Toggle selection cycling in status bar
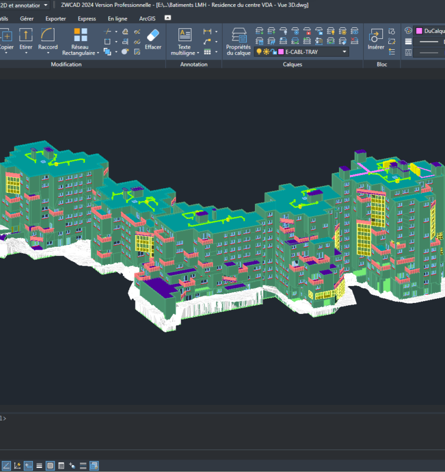Screen dimensions: 445x472 (x=72, y=466)
